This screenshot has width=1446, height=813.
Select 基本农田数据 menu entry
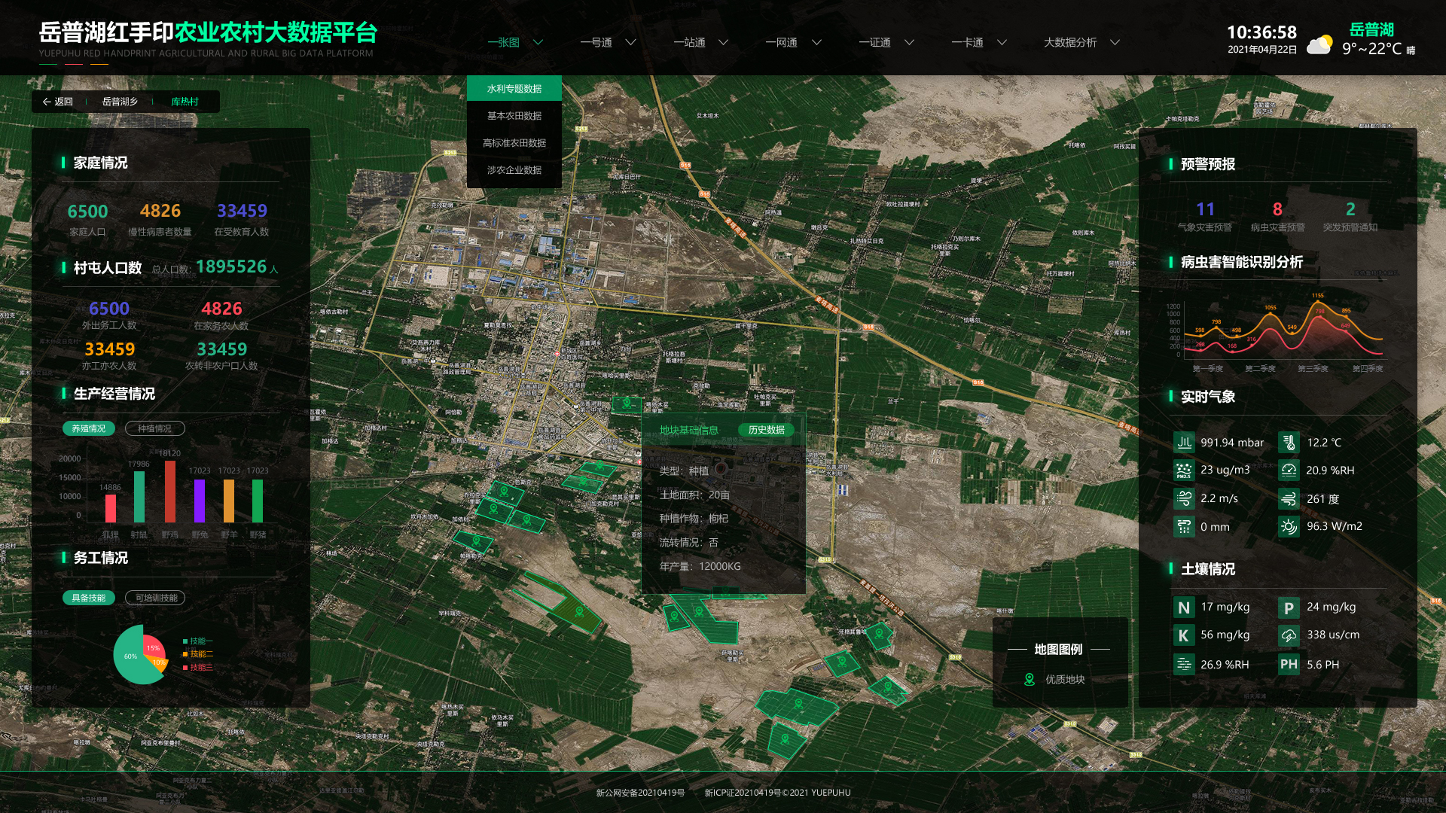click(x=514, y=116)
